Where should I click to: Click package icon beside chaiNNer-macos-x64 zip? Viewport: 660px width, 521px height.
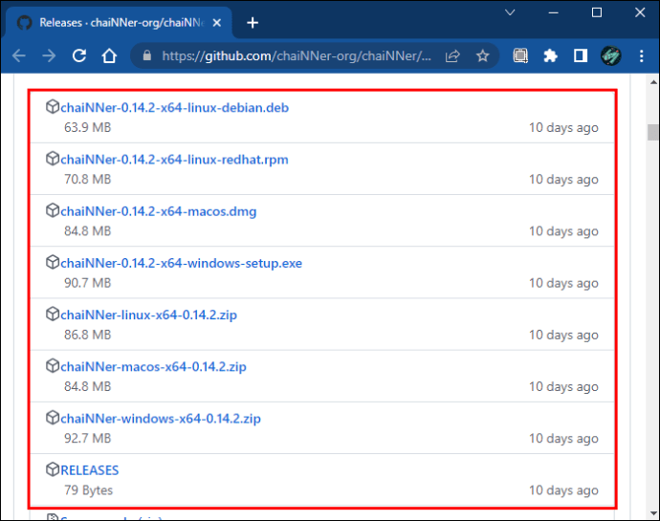point(53,366)
